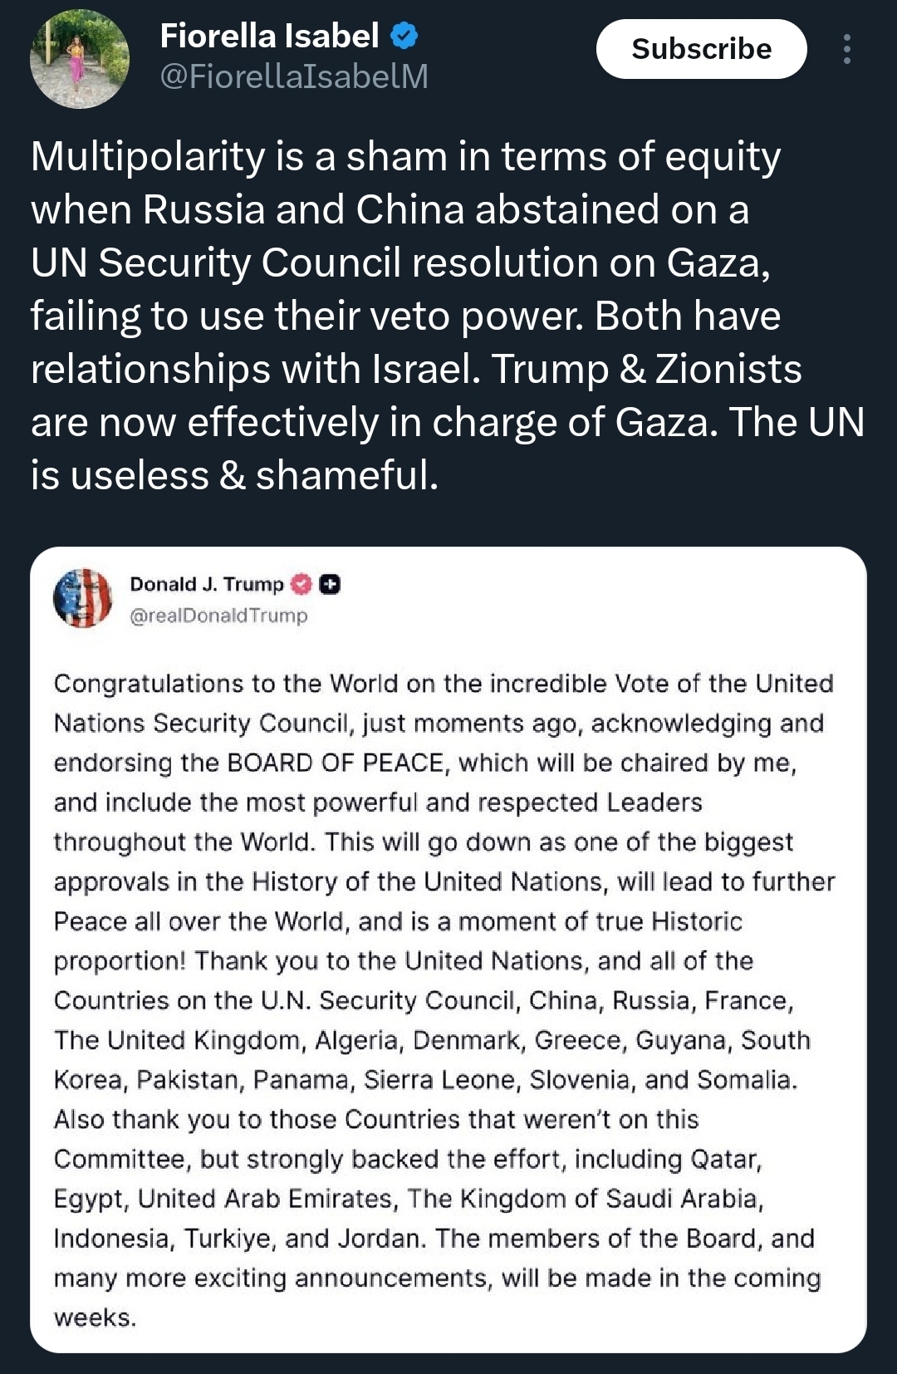Viewport: 897px width, 1374px height.
Task: Tap the final word 'weeks.' in quoted post
Action: (95, 1318)
